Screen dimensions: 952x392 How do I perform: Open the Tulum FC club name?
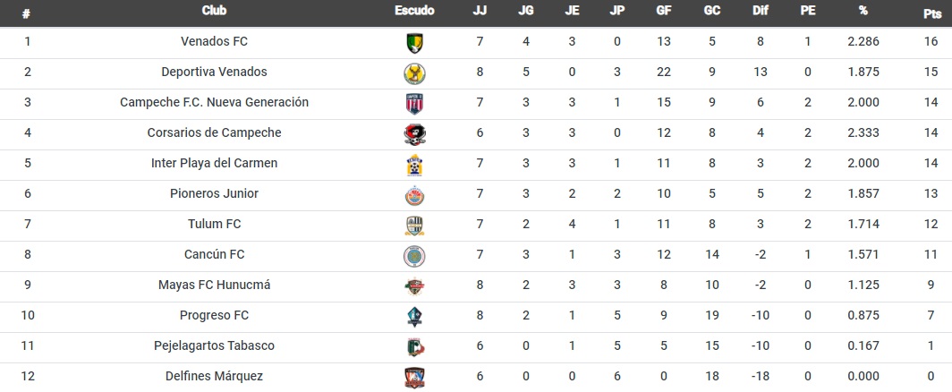click(x=215, y=224)
